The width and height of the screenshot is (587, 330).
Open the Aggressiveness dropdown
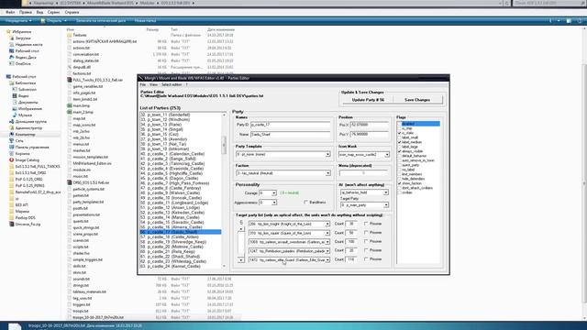coord(274,203)
